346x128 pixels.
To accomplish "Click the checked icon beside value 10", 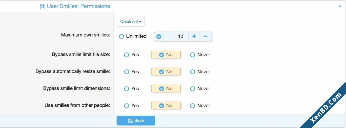I will (159, 37).
